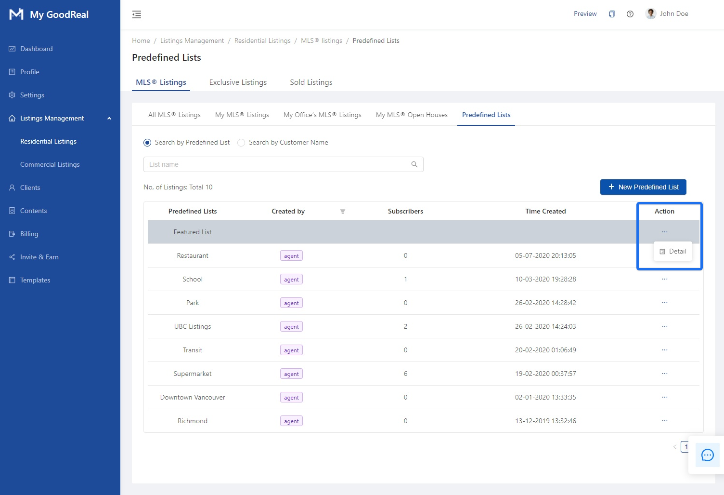
Task: Go to Billing in the sidebar
Action: (x=29, y=234)
